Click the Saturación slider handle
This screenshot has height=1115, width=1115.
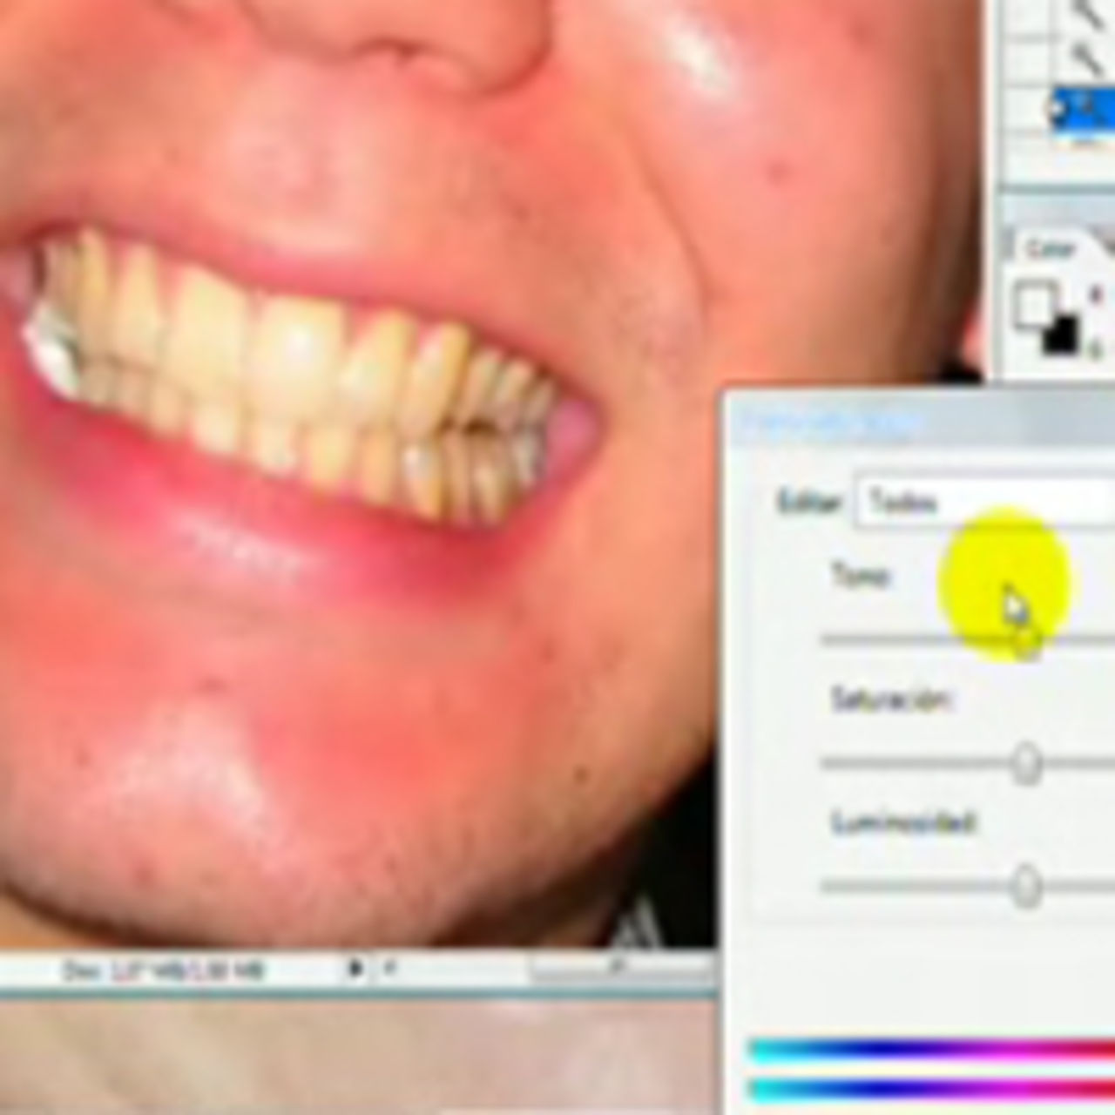pos(1028,764)
